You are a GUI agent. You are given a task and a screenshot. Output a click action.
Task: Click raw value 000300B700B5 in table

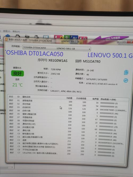tap(113, 110)
